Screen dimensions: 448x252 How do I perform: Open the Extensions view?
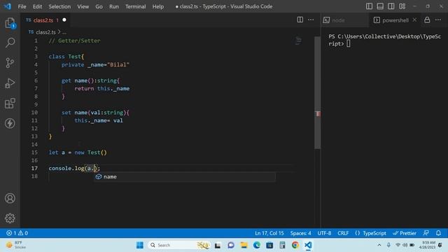10,104
